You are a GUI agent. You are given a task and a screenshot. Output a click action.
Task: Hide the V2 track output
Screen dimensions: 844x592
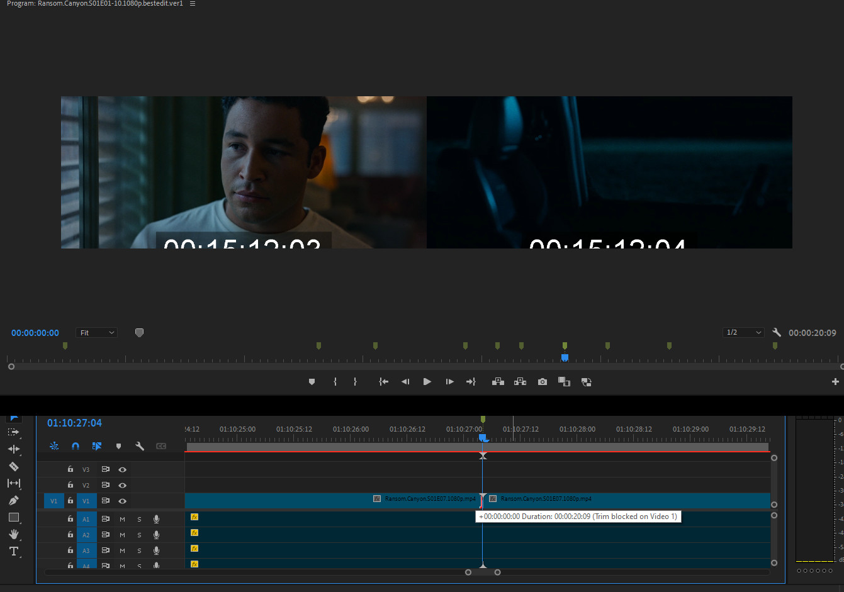pos(123,485)
